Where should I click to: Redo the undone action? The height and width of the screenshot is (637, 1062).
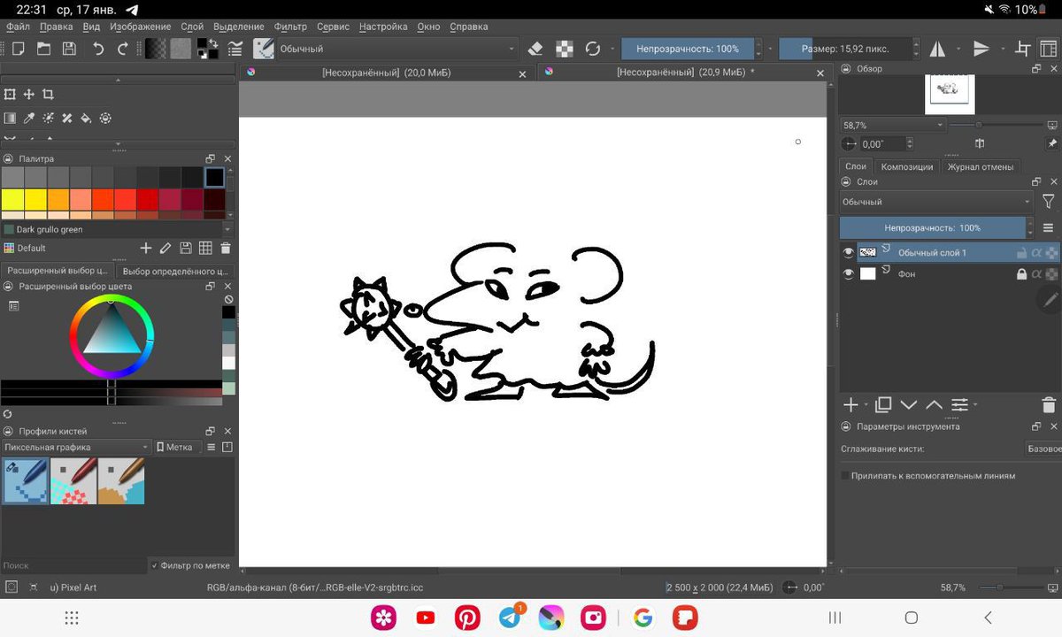[123, 50]
